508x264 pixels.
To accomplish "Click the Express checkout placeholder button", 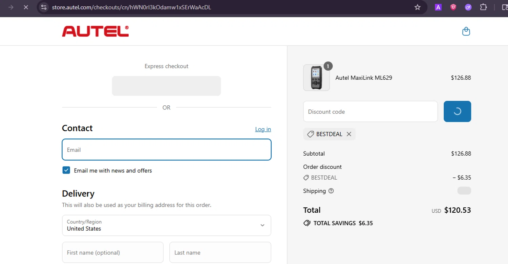I will point(166,86).
